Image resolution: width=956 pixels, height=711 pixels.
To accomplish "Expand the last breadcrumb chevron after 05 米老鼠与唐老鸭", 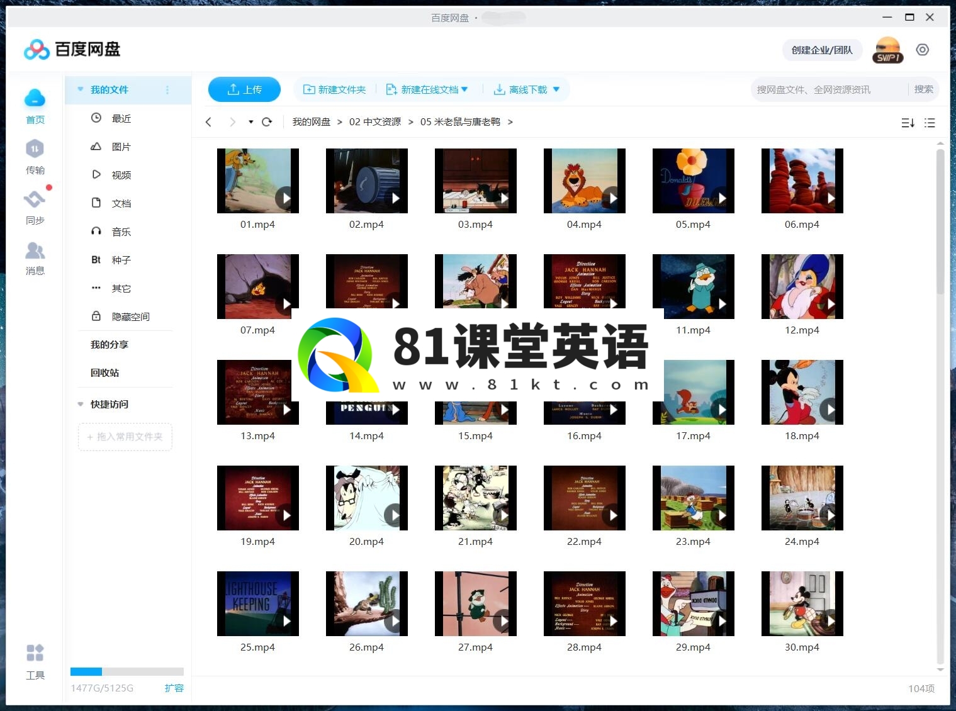I will click(510, 122).
